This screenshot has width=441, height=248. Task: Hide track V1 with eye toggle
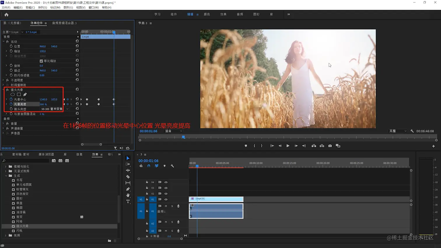(166, 200)
